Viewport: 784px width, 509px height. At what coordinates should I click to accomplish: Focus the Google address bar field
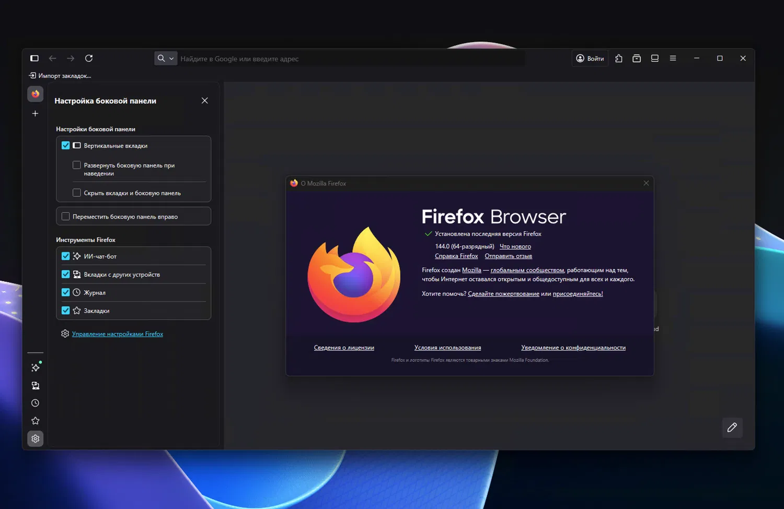click(350, 58)
